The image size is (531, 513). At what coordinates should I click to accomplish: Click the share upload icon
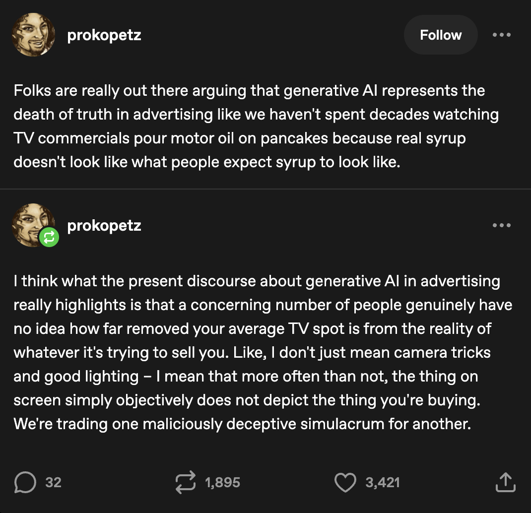click(x=505, y=482)
